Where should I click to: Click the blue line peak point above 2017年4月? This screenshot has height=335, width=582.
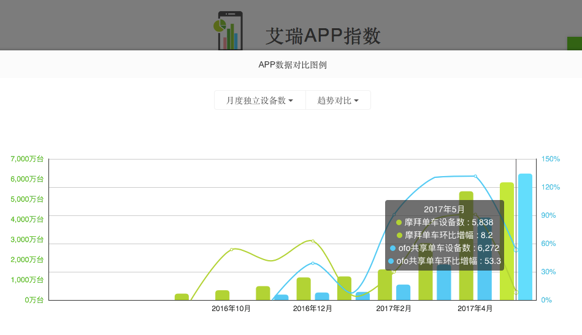[x=475, y=176]
